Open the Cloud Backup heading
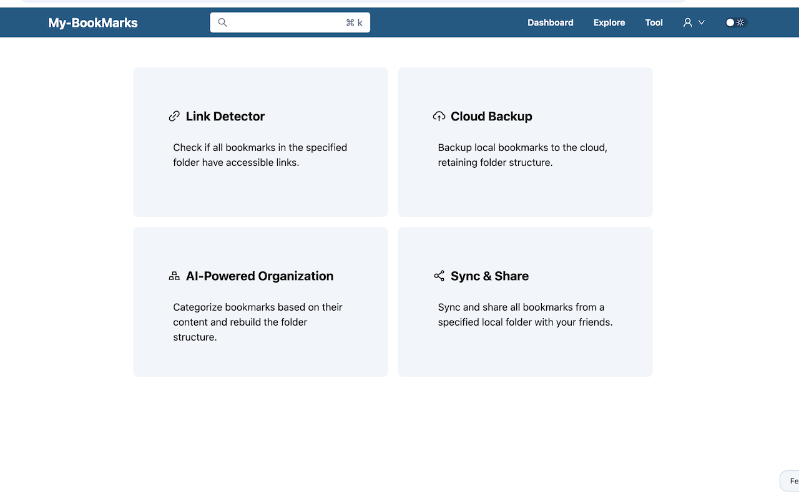Screen dimensions: 799x499 (x=491, y=116)
